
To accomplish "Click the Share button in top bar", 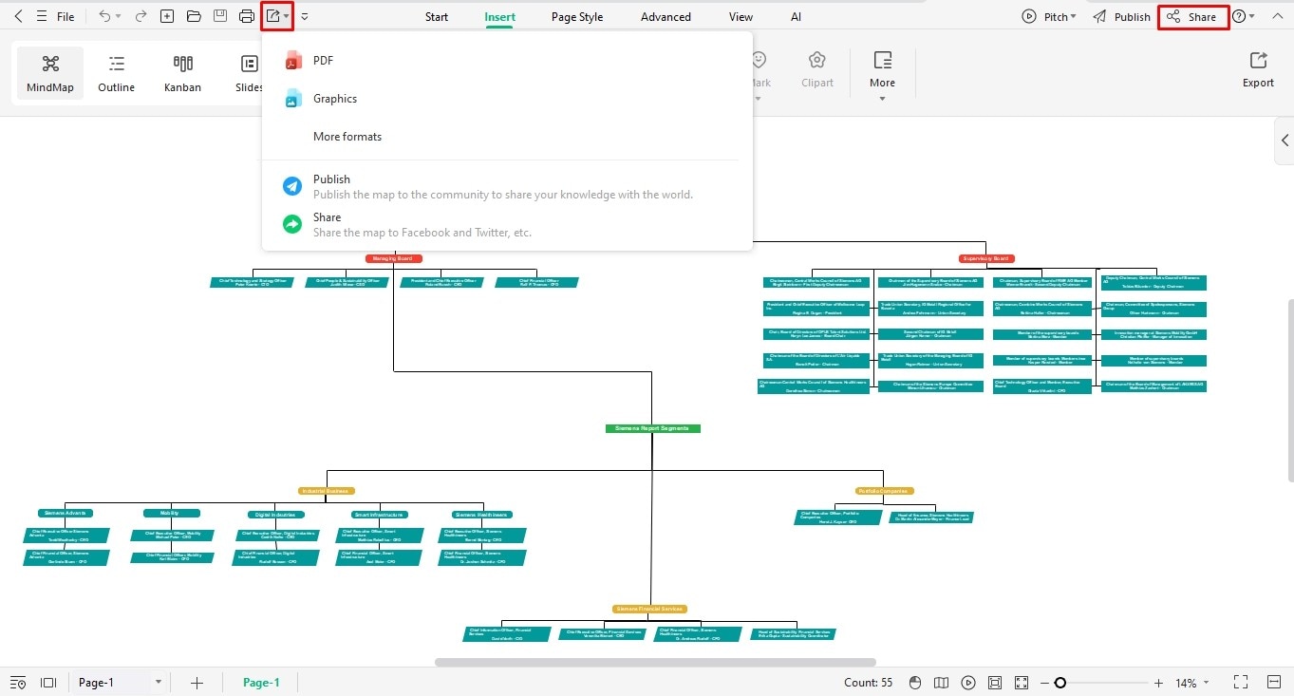I will click(1193, 17).
